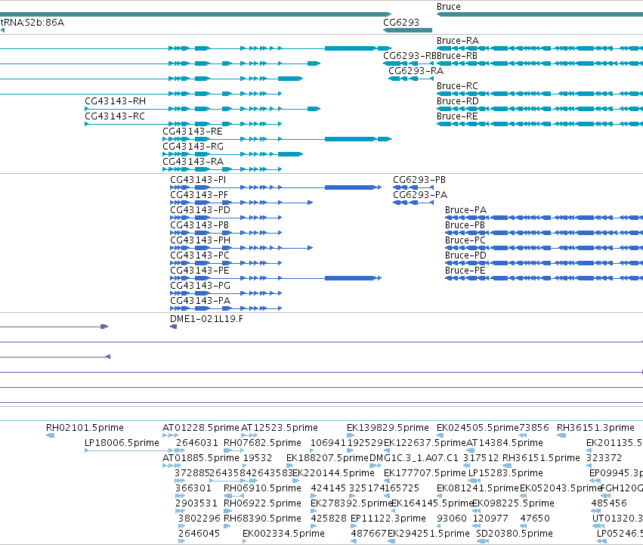Screen dimensions: 643x545
Task: Click the Bruce-PC protein label
Action: click(x=465, y=240)
